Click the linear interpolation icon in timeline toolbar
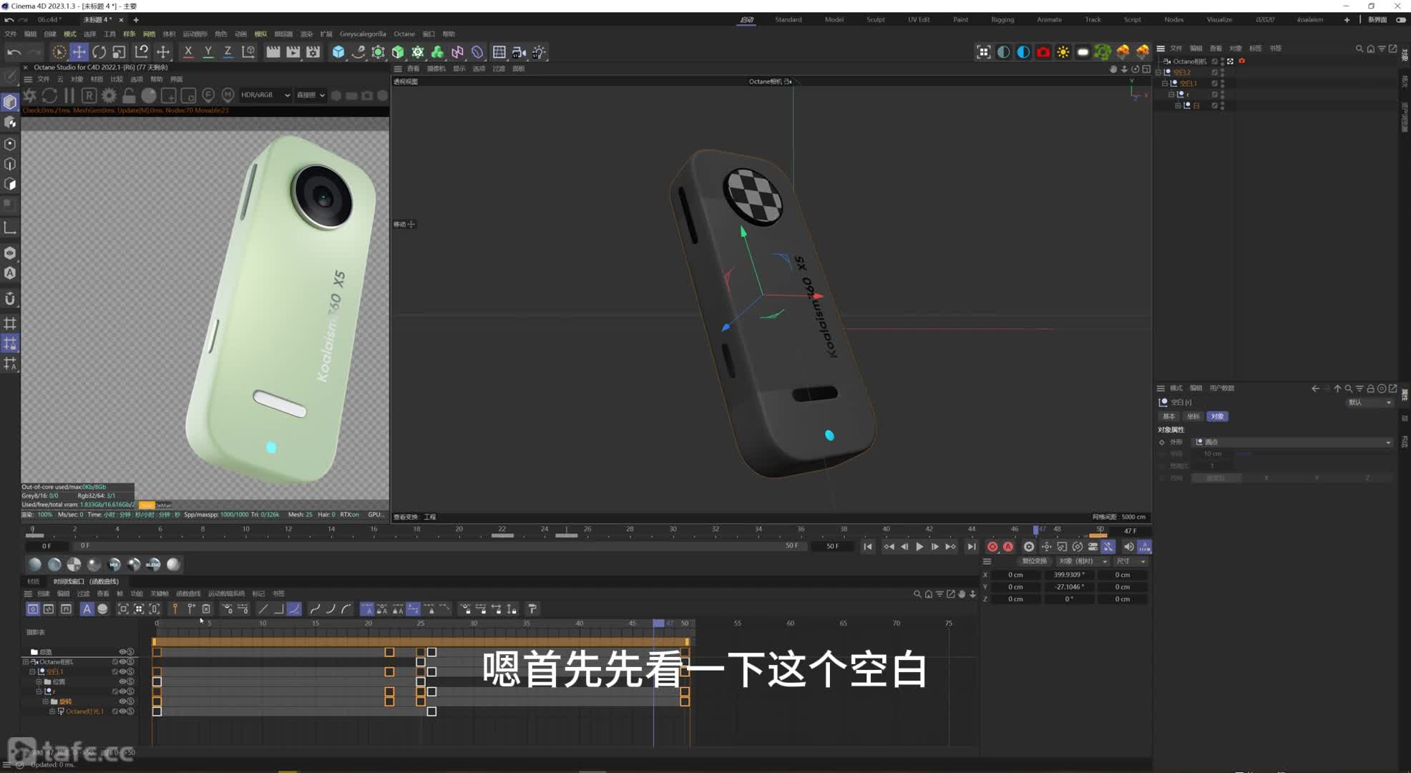Screen dimensions: 1411x773 click(x=263, y=609)
